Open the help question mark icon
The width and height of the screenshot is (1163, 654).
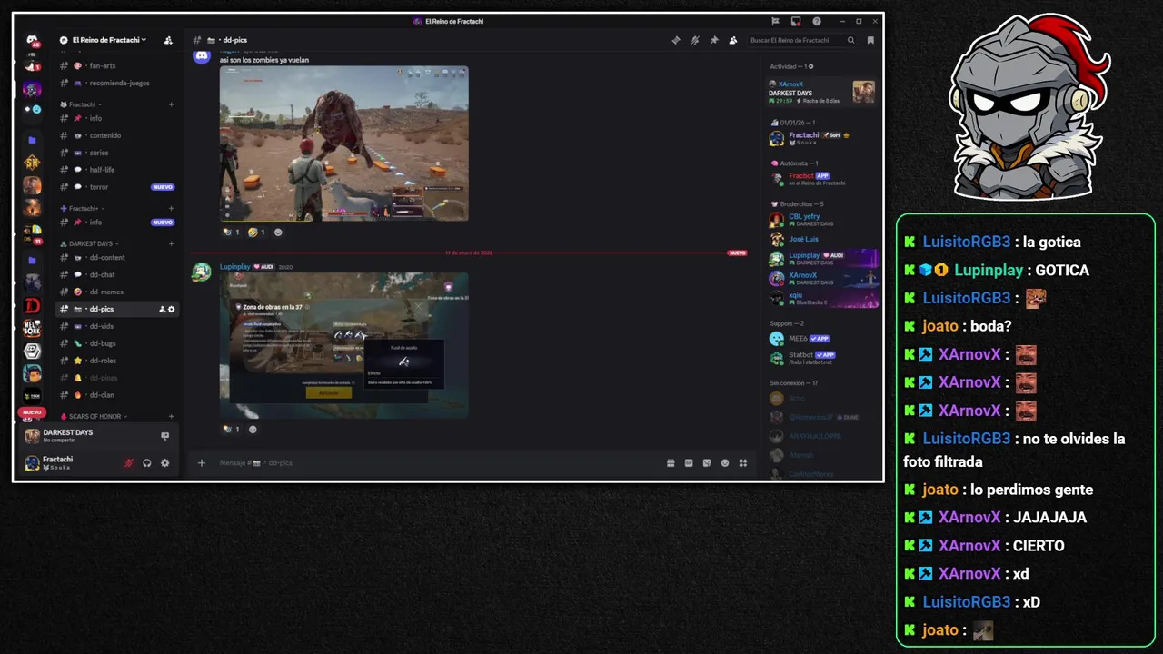point(816,21)
